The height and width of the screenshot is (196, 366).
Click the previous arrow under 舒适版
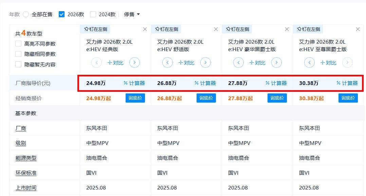click(167, 63)
